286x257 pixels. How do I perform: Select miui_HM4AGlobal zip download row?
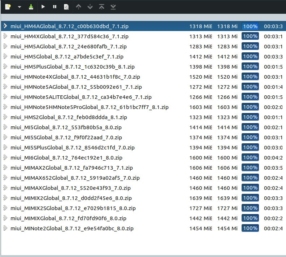click(x=69, y=26)
